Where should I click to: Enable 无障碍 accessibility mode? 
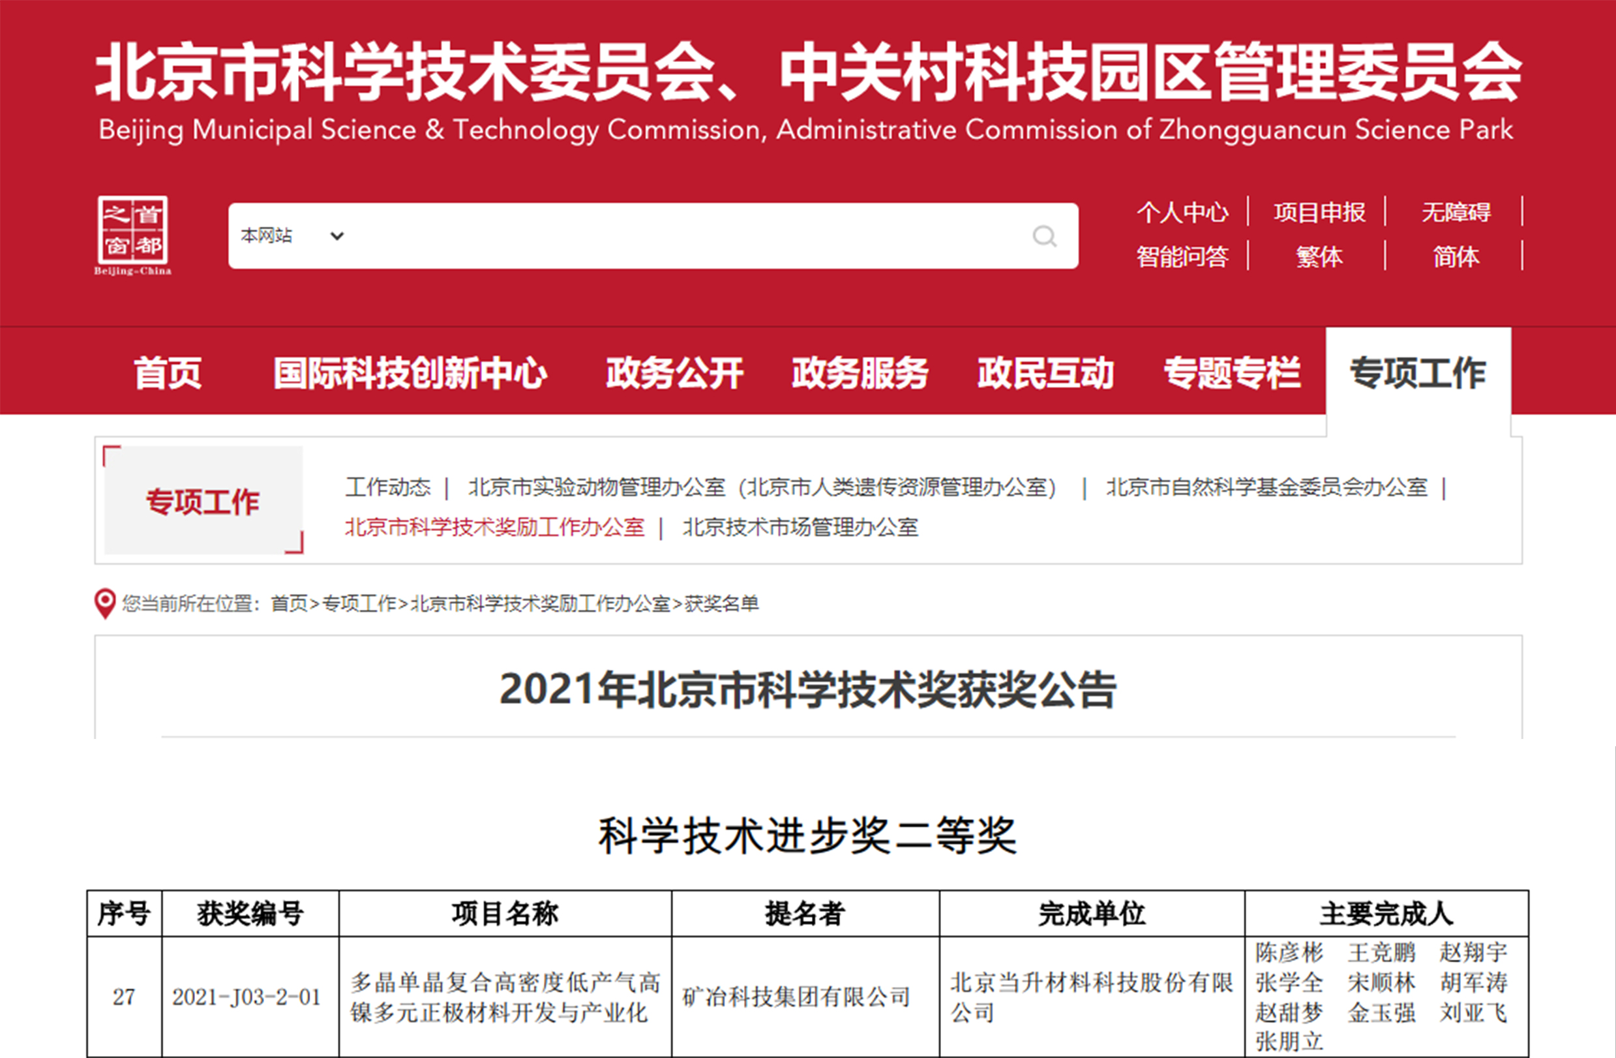pyautogui.click(x=1457, y=213)
